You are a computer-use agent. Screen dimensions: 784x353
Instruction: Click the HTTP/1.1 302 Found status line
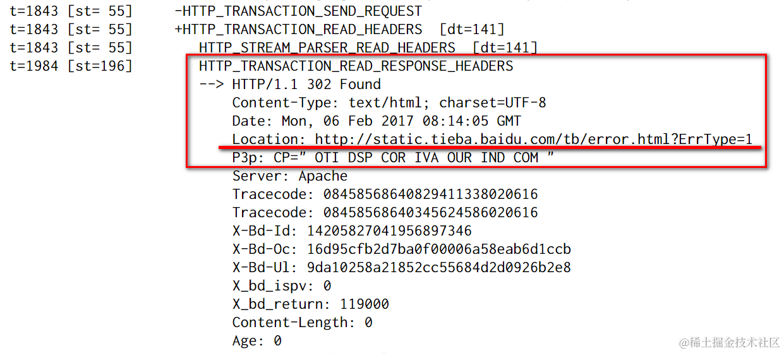click(x=306, y=85)
